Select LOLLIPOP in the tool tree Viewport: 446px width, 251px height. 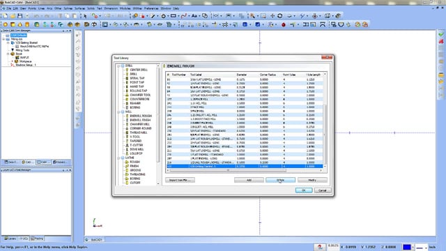137,153
